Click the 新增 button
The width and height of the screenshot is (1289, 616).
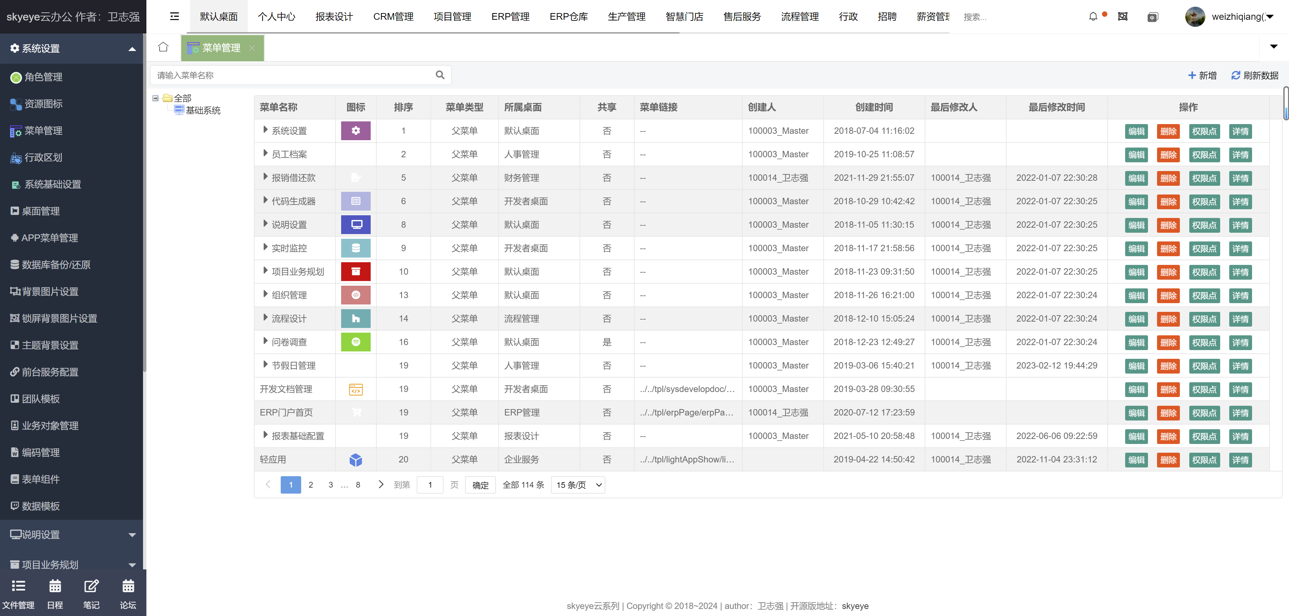pos(1202,75)
